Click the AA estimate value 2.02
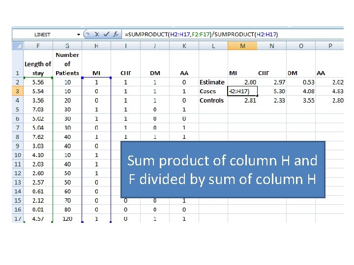 click(329, 82)
